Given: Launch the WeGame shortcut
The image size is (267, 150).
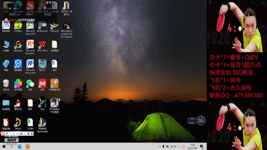Looking at the screenshot, I should (x=18, y=46).
